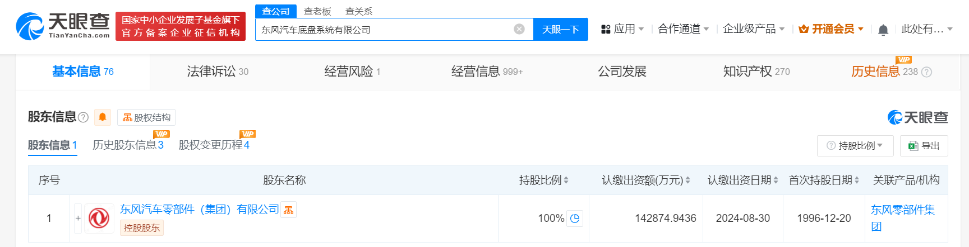The height and width of the screenshot is (247, 969).
Task: Click the 天眼查 logo at top left
Action: click(x=63, y=26)
